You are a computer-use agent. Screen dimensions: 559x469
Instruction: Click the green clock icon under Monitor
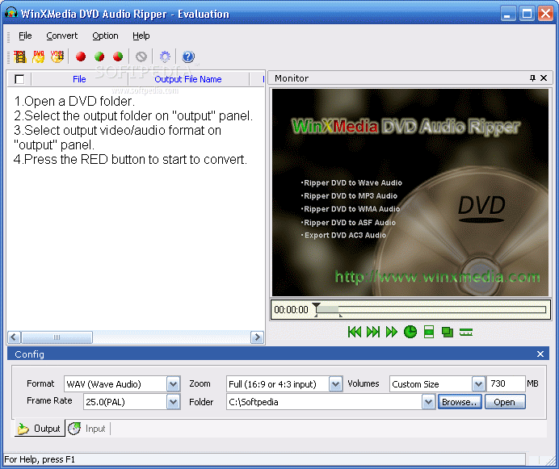[x=410, y=332]
